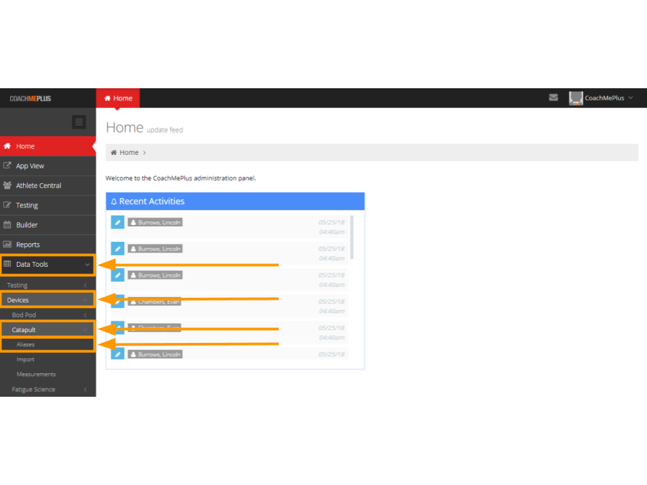Click the Reports bar chart icon

click(7, 245)
